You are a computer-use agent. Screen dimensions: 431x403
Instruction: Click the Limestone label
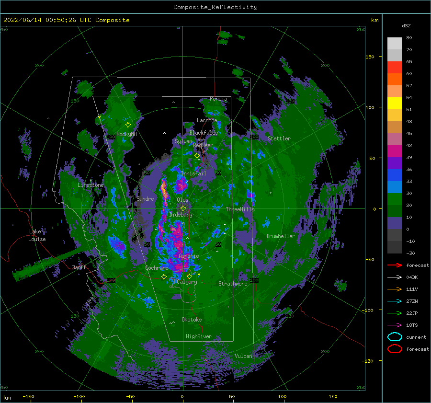[x=91, y=185]
